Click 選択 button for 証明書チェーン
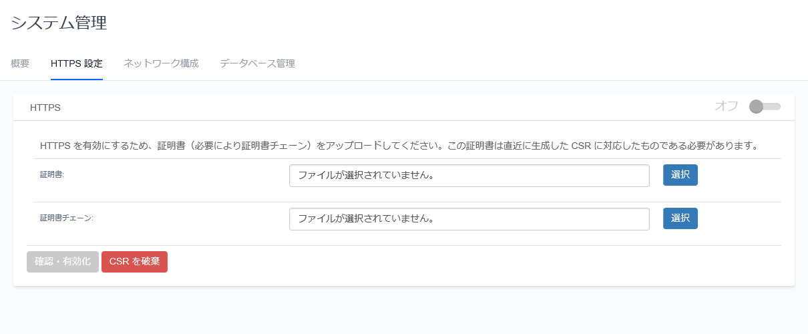The image size is (808, 334). coord(680,218)
